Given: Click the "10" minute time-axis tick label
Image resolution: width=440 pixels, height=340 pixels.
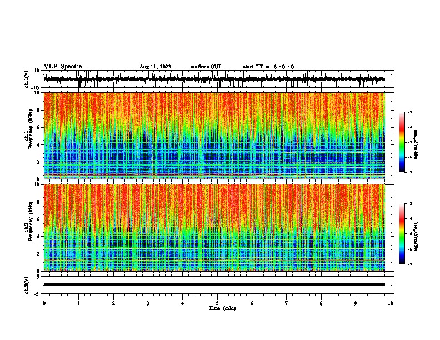Looking at the screenshot, I should pyautogui.click(x=391, y=303).
